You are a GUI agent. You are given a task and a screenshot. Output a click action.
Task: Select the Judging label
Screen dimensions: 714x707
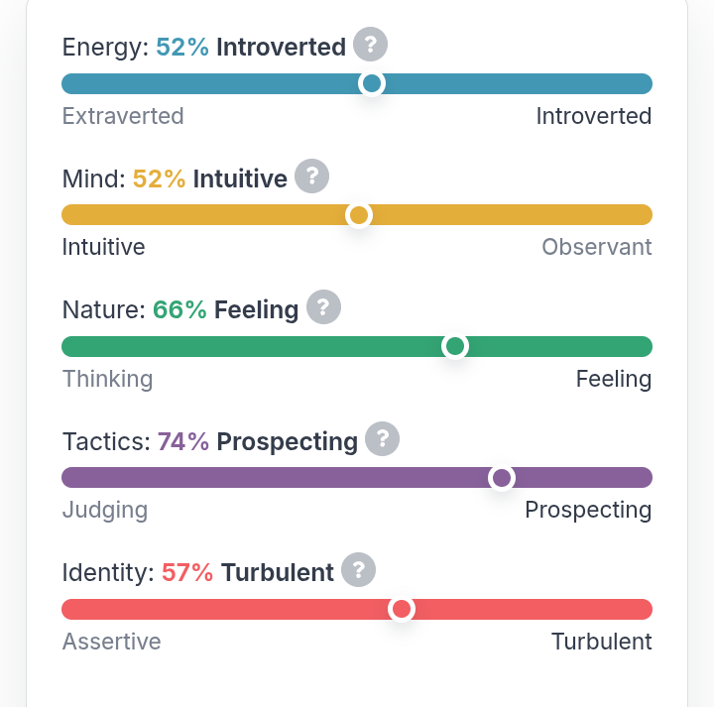[105, 510]
